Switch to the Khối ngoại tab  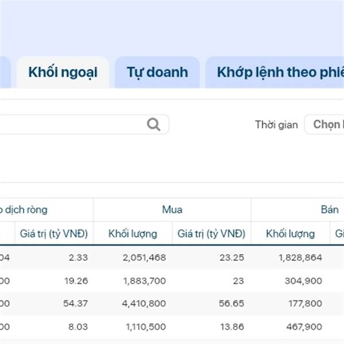[x=63, y=72]
